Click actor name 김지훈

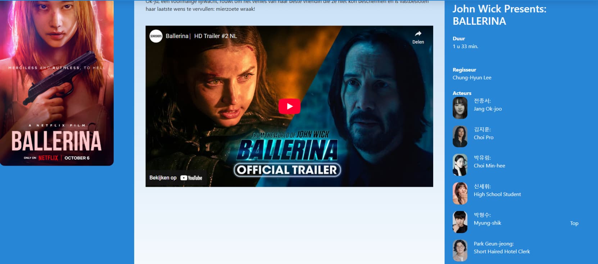coord(482,129)
